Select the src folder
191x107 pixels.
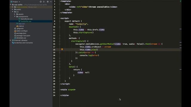point(17,12)
